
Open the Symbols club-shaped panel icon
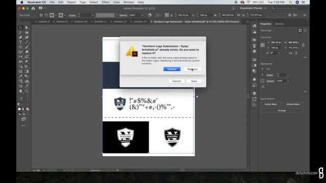pos(254,51)
